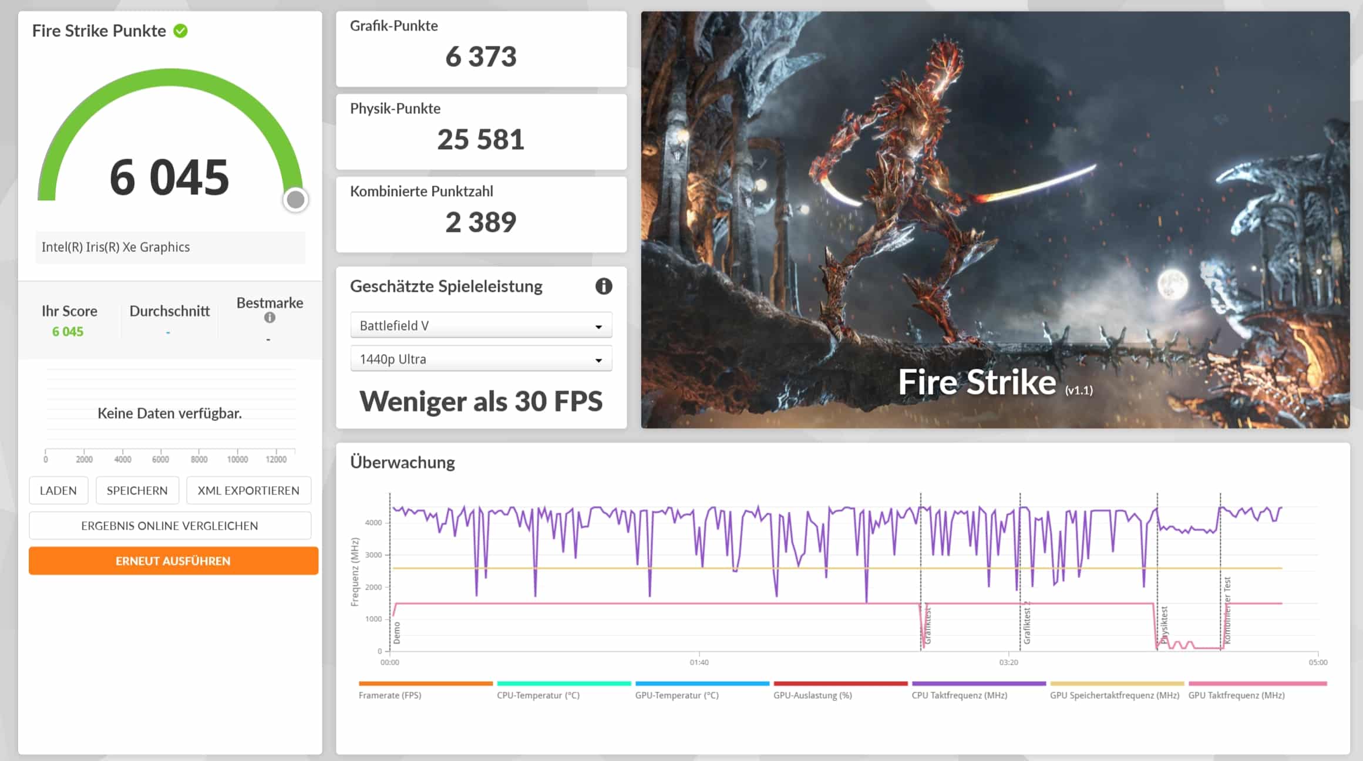The image size is (1363, 761).
Task: Click info icon under Bestmarke label
Action: (x=270, y=318)
